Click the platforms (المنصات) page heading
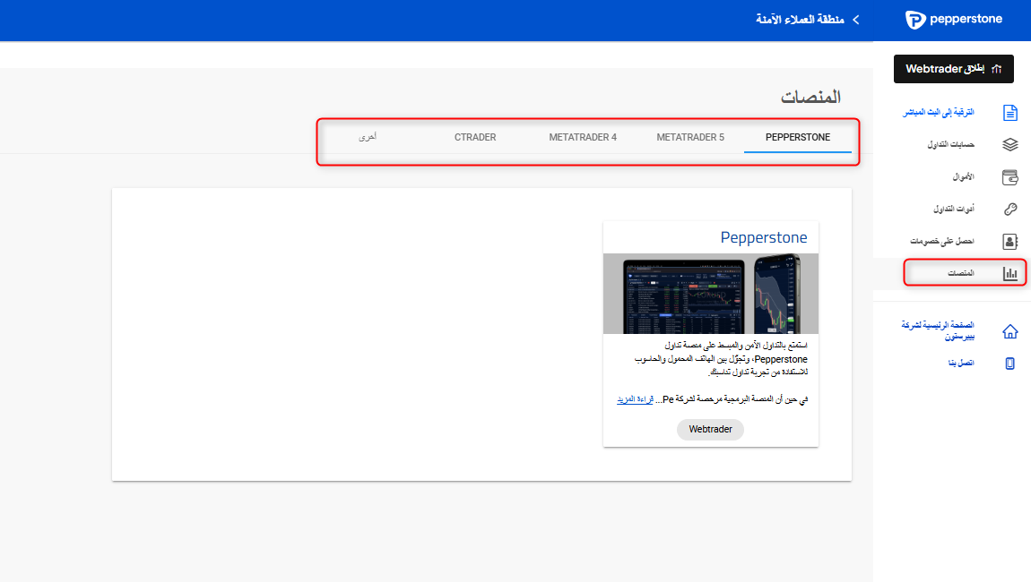The width and height of the screenshot is (1031, 582). (x=810, y=98)
